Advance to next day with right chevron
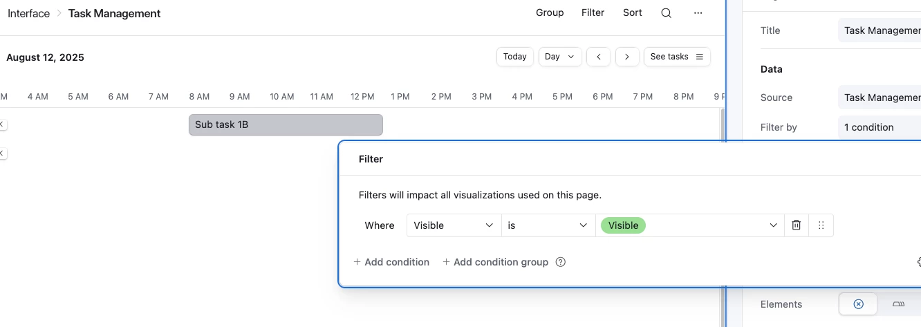Viewport: 921px width, 327px height. pyautogui.click(x=626, y=57)
